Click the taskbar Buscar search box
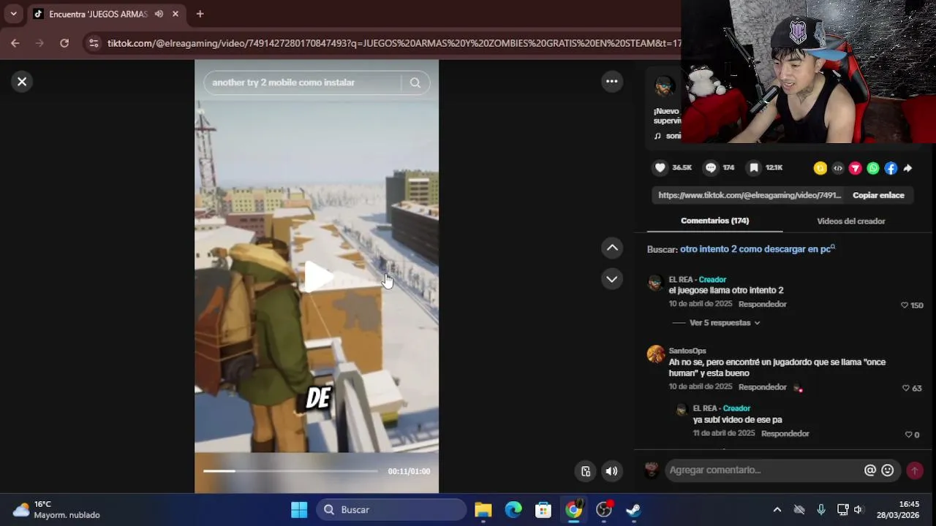The width and height of the screenshot is (936, 526). pos(391,510)
